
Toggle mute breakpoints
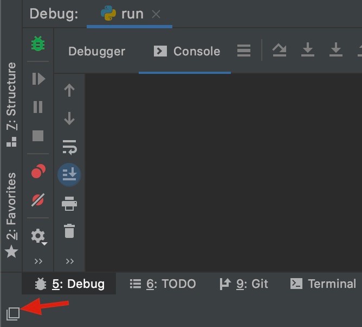(x=38, y=200)
